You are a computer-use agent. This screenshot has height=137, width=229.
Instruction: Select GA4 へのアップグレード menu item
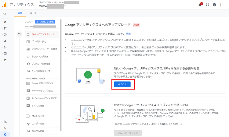42,34
